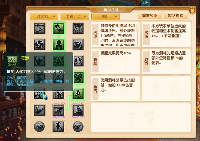Select the green battle flag skill icon
Screen dimensions: 200x141
[59, 28]
